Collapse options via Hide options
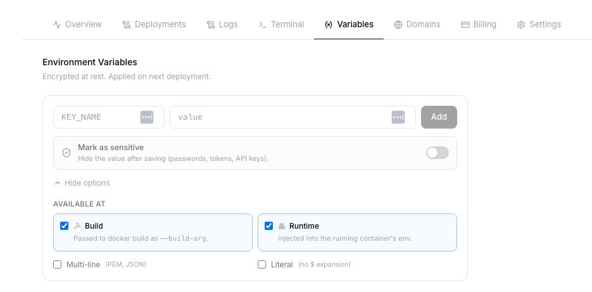 click(82, 183)
